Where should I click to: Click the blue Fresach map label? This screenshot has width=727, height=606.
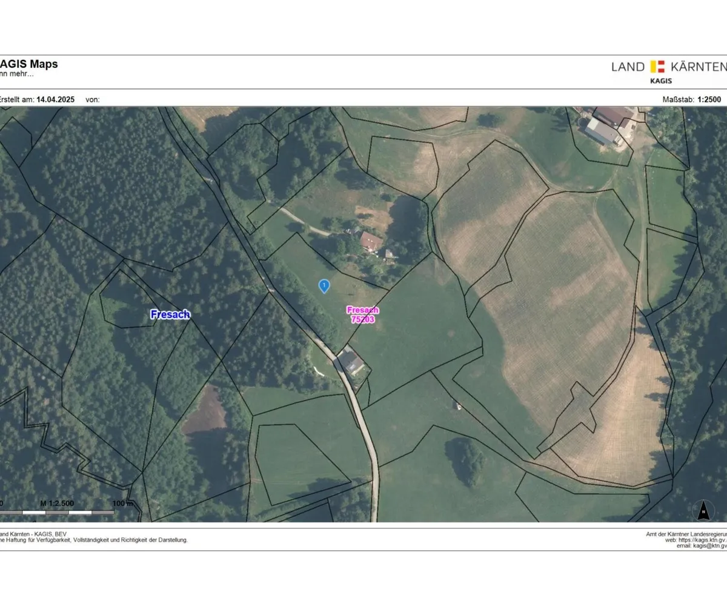(170, 315)
